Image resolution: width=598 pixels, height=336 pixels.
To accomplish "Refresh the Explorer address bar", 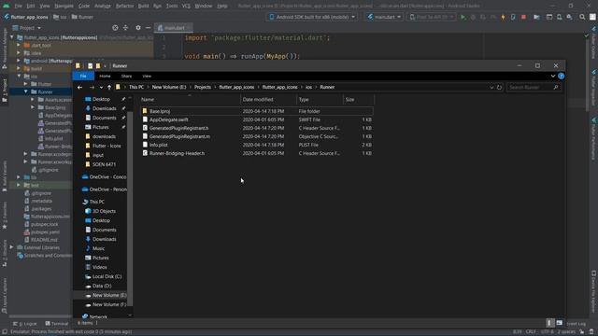I will click(499, 87).
